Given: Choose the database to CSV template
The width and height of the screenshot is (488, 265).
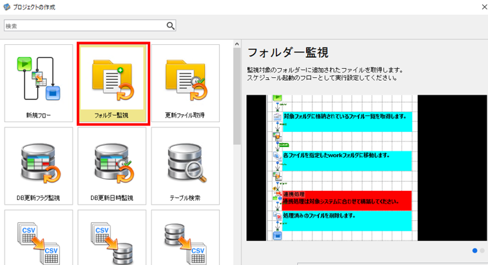Looking at the screenshot, I should tap(185, 237).
